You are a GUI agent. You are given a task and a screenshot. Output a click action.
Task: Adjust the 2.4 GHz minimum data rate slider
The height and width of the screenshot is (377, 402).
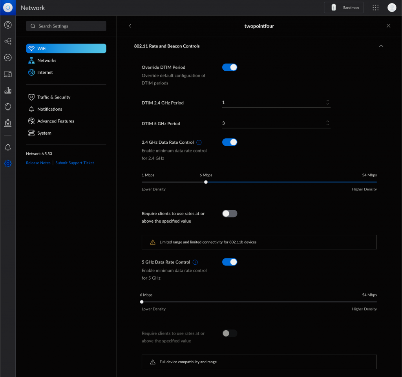coord(206,182)
